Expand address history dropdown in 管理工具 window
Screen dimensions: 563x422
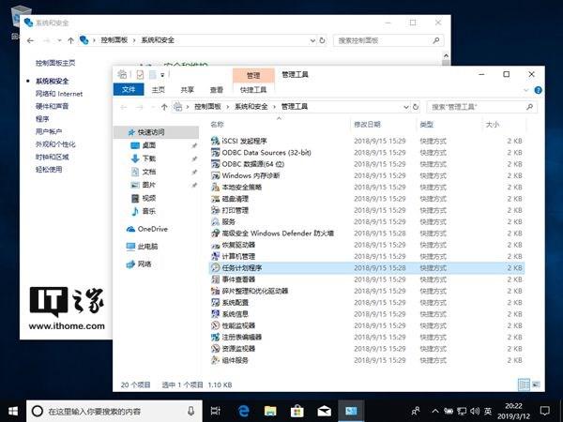(405, 107)
